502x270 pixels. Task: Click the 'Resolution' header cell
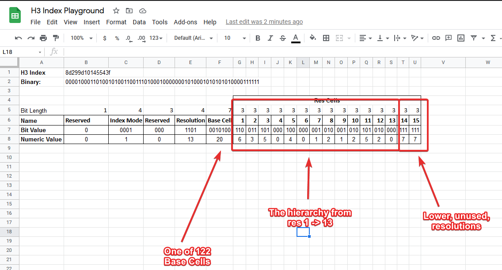(190, 121)
